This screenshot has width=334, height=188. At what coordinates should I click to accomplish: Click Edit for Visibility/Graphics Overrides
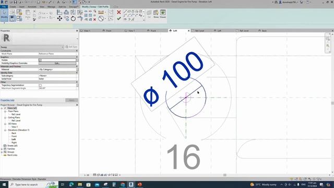pyautogui.click(x=57, y=63)
